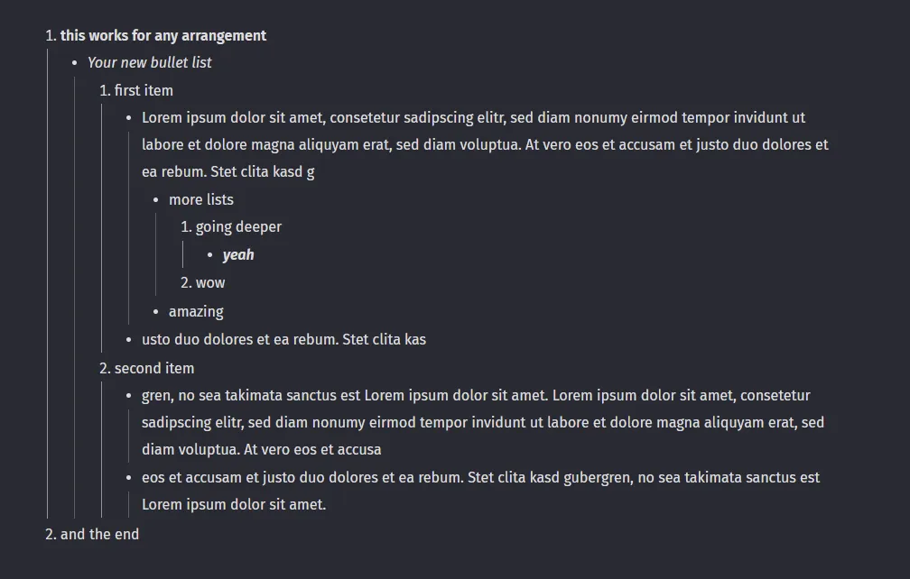Click the "more lists" bullet item
This screenshot has height=579, width=910.
coord(200,200)
